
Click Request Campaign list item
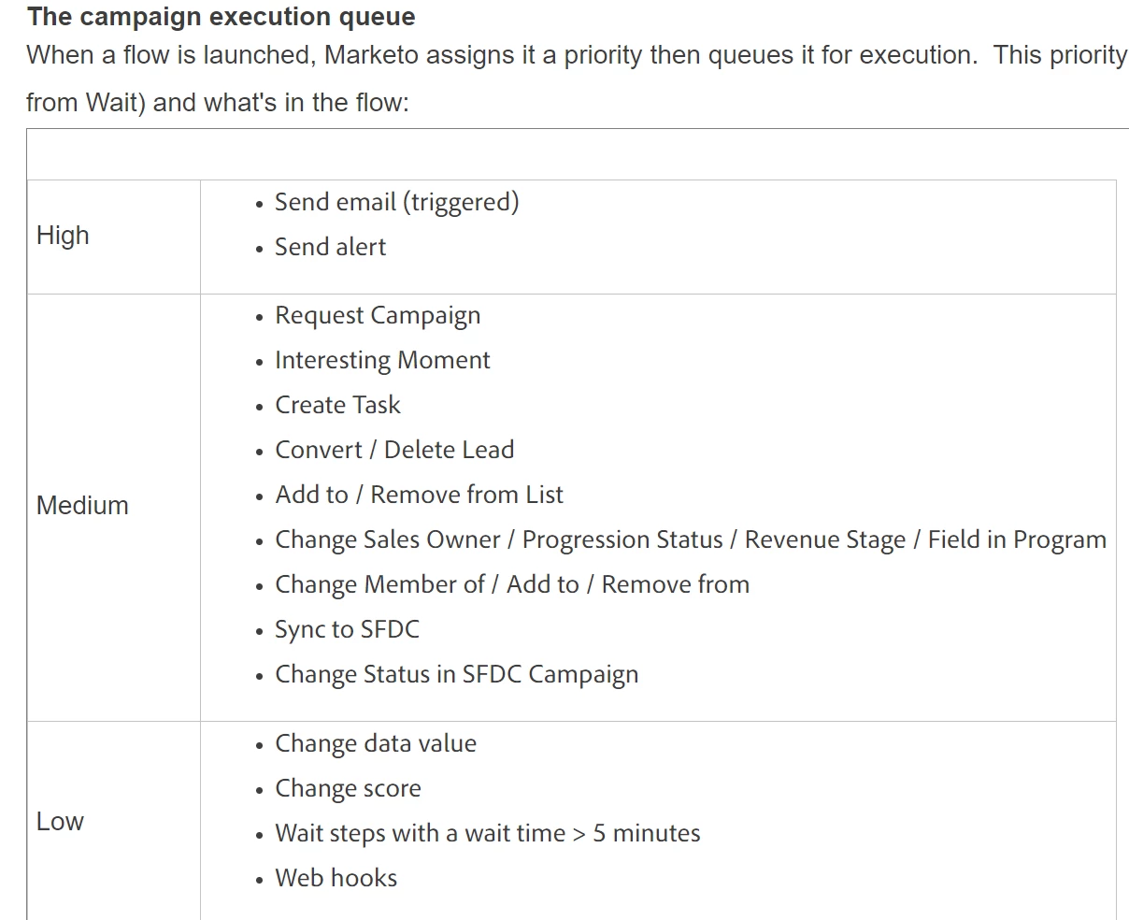point(378,316)
